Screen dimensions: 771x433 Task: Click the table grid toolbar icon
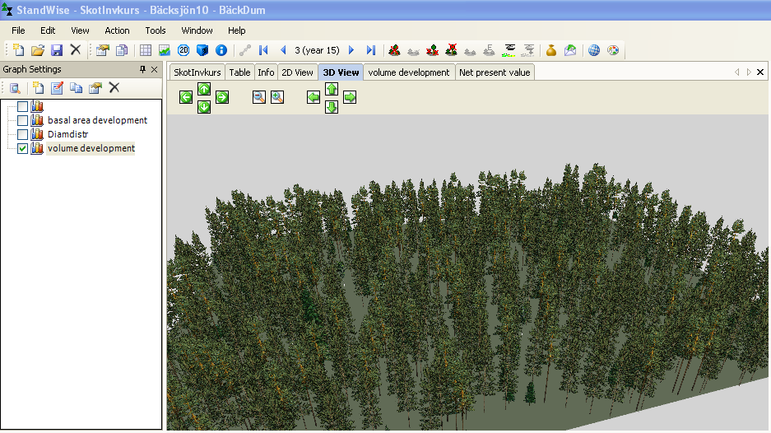(x=146, y=50)
